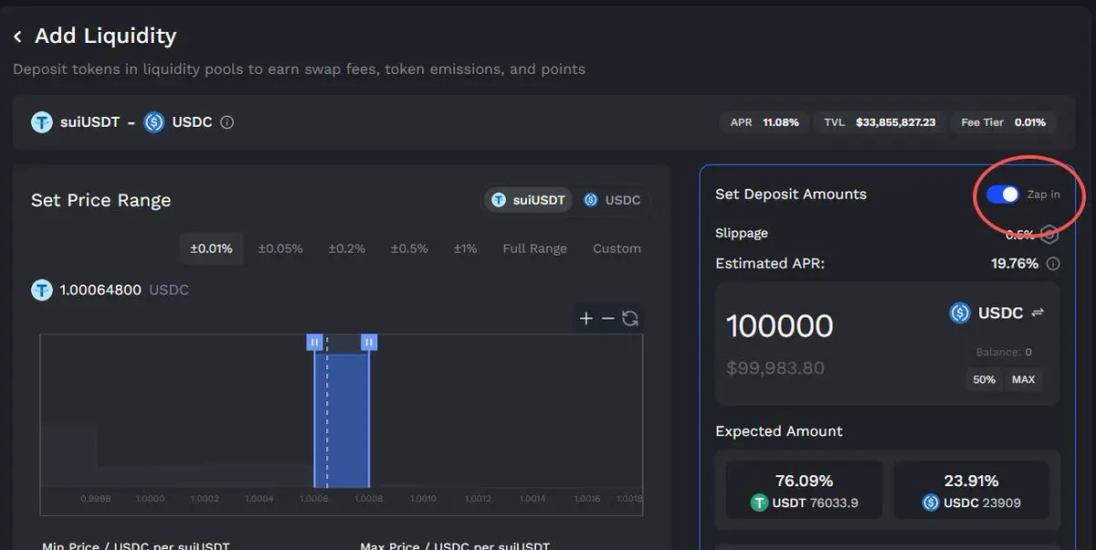Screen dimensions: 1096x550
Task: Click the USDC token logo in the pool header
Action: click(x=154, y=122)
